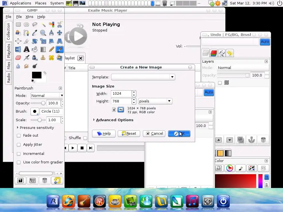
Task: Adjust the Paintbrush Opacity slider
Action: [x=38, y=103]
